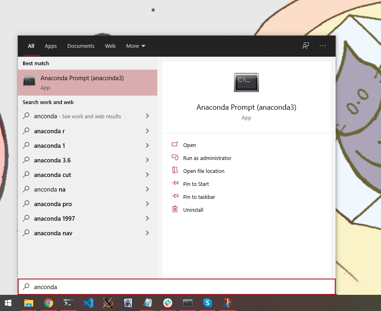Expand chevron next to 'anconda na'
Image resolution: width=381 pixels, height=311 pixels.
pos(147,189)
